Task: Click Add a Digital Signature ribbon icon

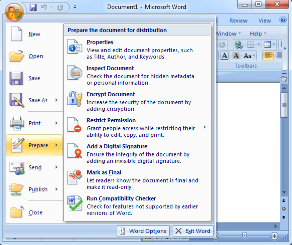Action: (x=75, y=151)
